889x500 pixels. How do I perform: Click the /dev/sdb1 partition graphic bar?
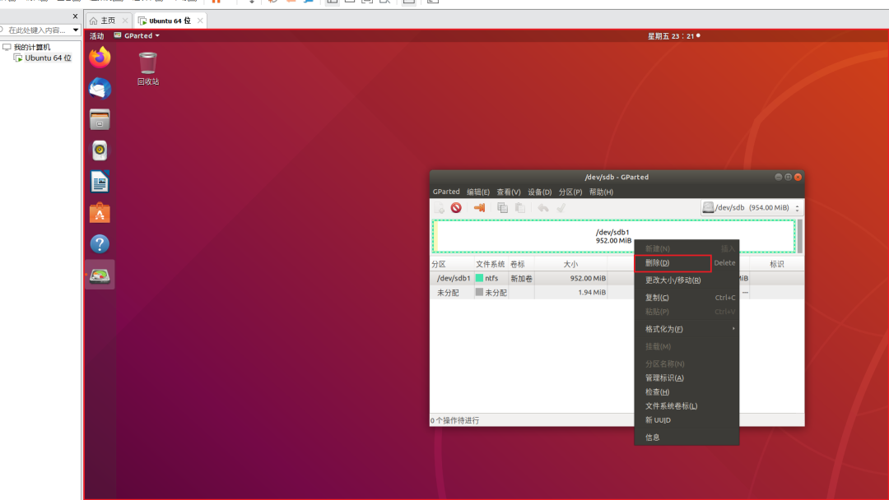[613, 236]
